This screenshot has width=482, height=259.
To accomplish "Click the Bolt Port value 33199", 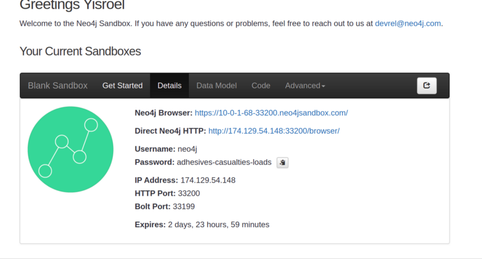I will point(184,207).
